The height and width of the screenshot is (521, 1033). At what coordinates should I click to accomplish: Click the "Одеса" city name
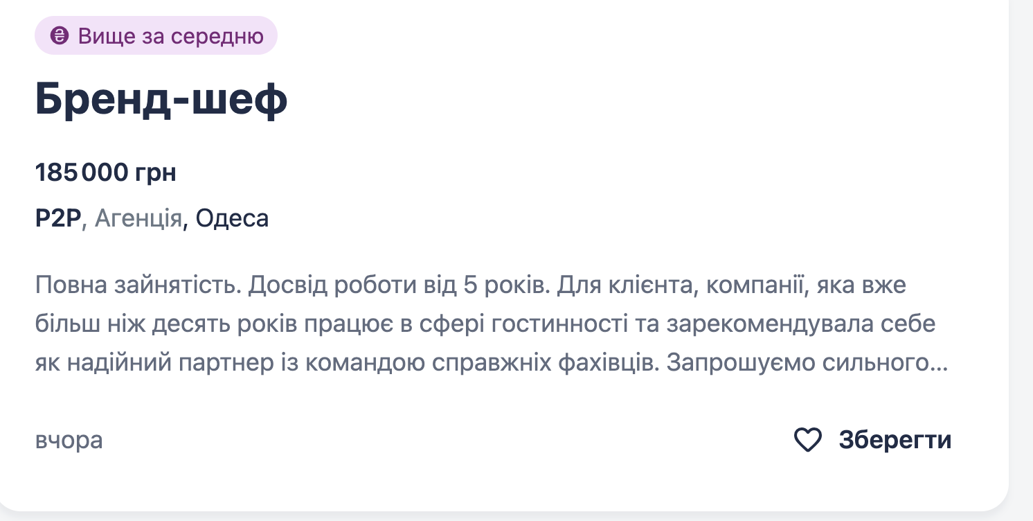tap(232, 219)
